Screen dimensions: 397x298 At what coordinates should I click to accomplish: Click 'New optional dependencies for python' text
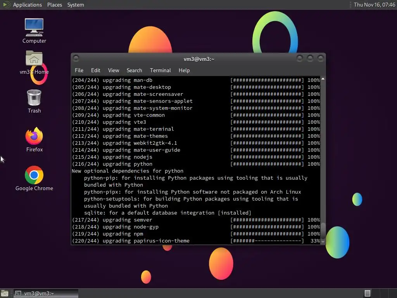[x=127, y=171]
